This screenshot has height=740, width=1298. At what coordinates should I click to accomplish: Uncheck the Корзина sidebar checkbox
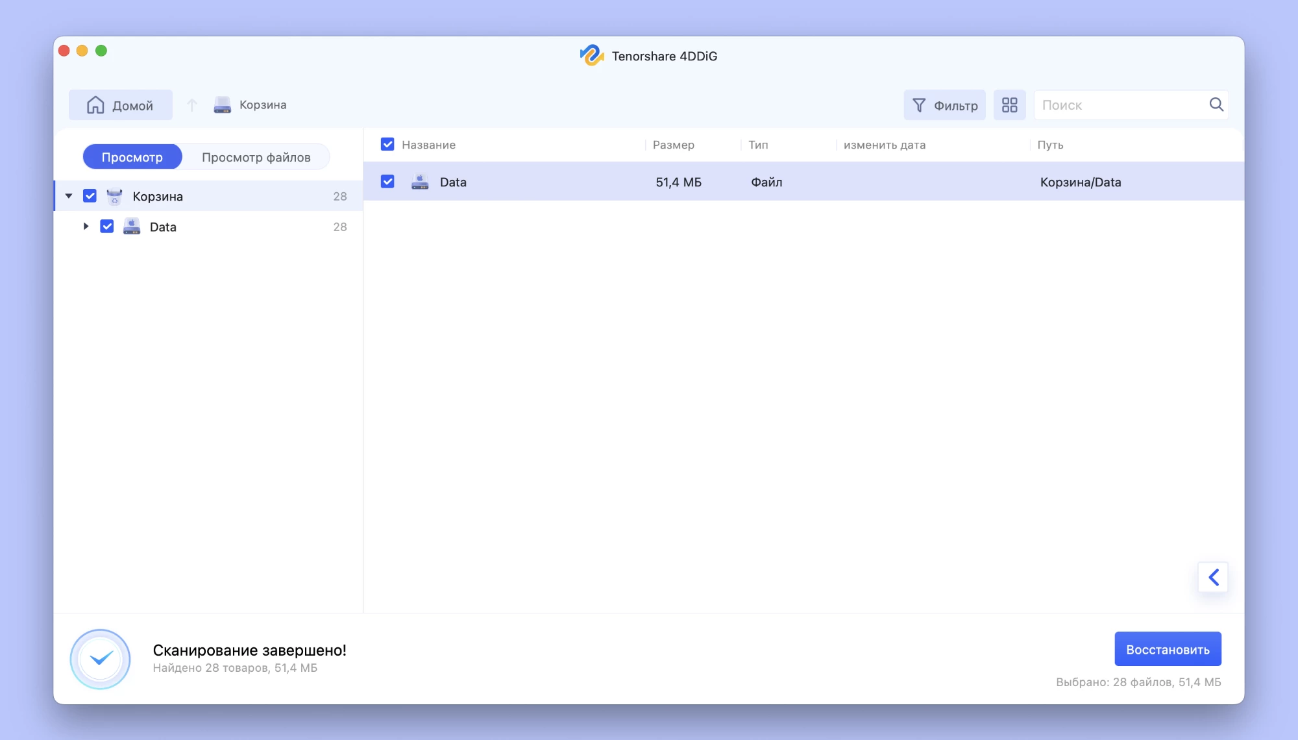[x=90, y=196]
